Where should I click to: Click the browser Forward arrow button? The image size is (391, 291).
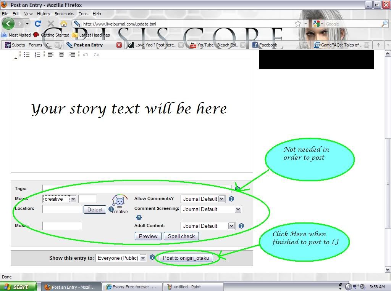click(x=20, y=24)
